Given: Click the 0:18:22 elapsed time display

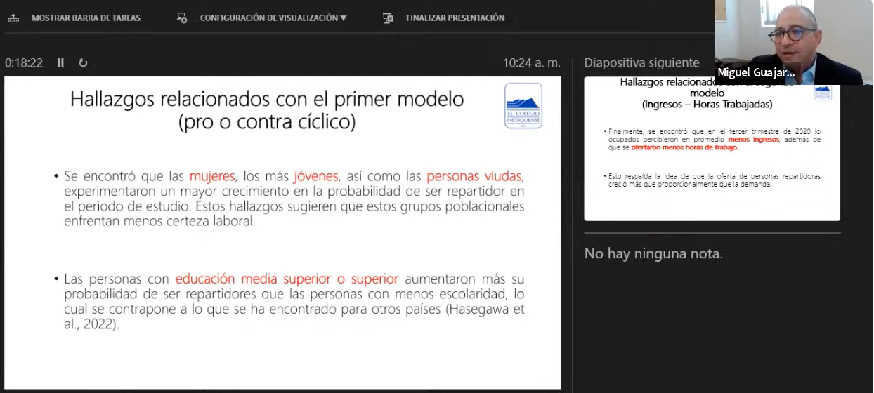Looking at the screenshot, I should click(x=24, y=62).
